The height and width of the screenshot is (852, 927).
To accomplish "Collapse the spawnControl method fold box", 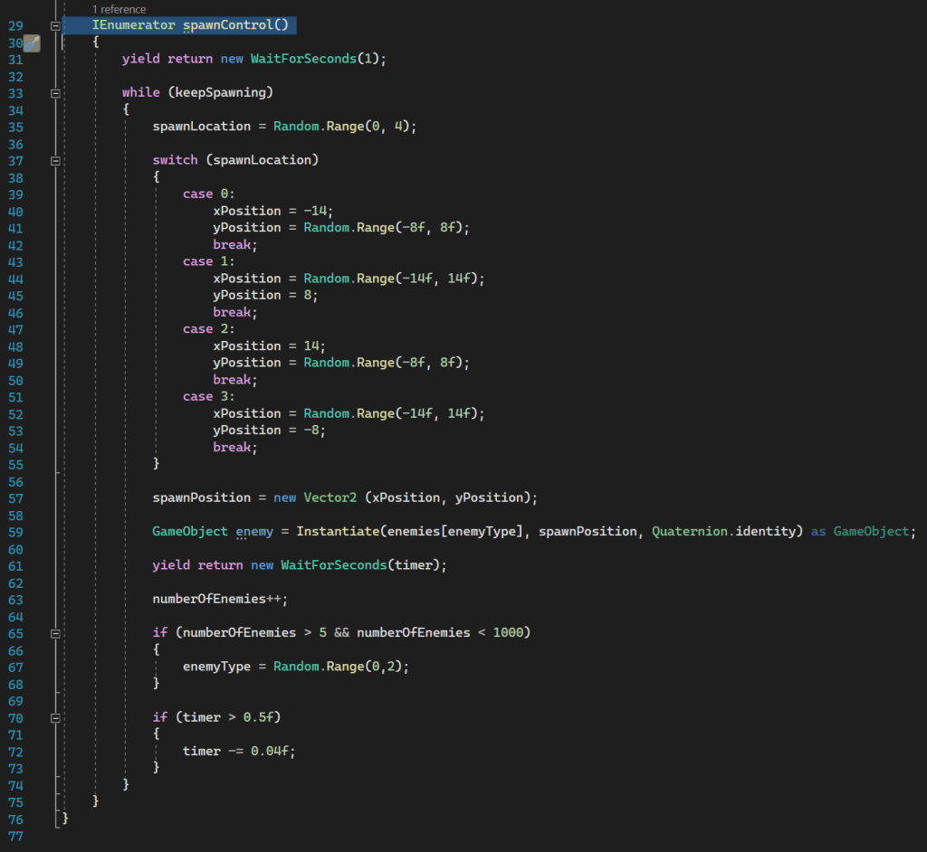I will 56,25.
